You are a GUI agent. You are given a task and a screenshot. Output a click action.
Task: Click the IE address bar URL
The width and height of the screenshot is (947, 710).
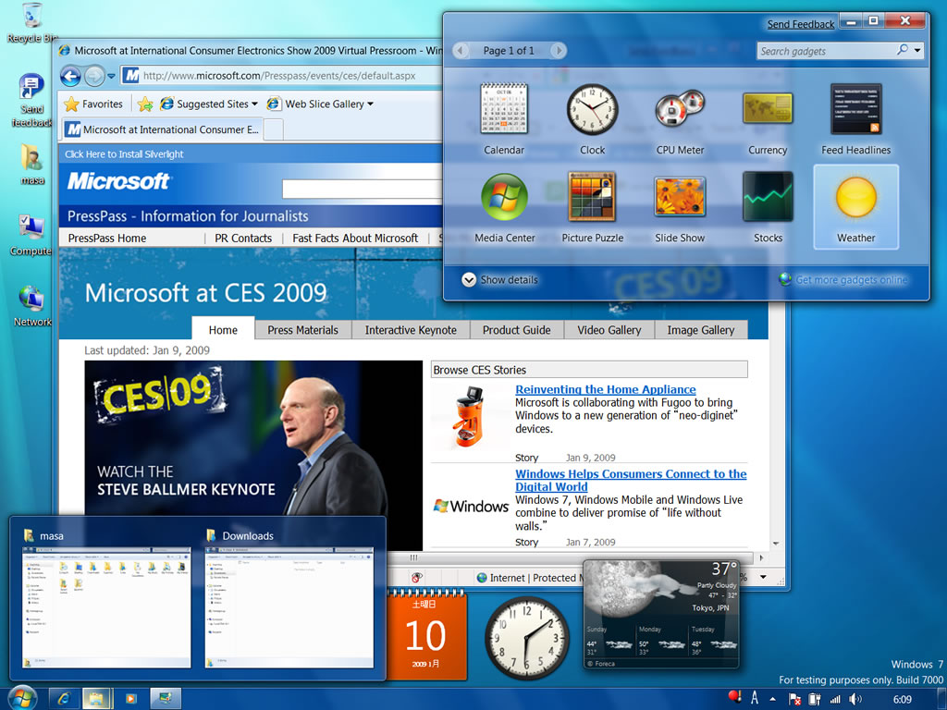click(279, 76)
